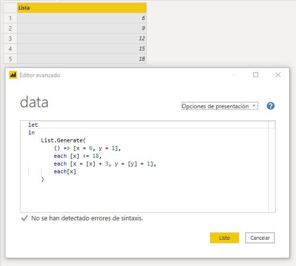Click the cell containing value 6
Image resolution: width=296 pixels, height=266 pixels.
pos(82,18)
